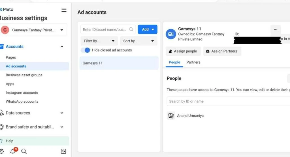The width and height of the screenshot is (290, 157).
Task: Click the search magnifier in bottom bar
Action: pyautogui.click(x=24, y=151)
